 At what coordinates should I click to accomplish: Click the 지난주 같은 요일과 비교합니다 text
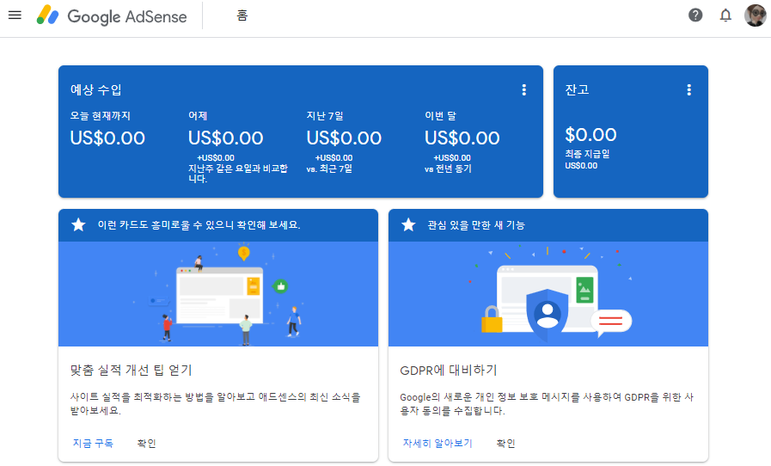pyautogui.click(x=238, y=173)
